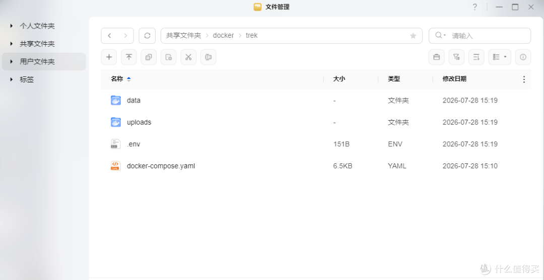Viewport: 544px width, 280px height.
Task: Click the uploads folder icon
Action: pyautogui.click(x=115, y=122)
